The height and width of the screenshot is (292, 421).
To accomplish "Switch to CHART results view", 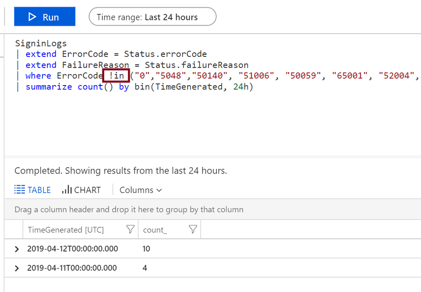I will 81,190.
